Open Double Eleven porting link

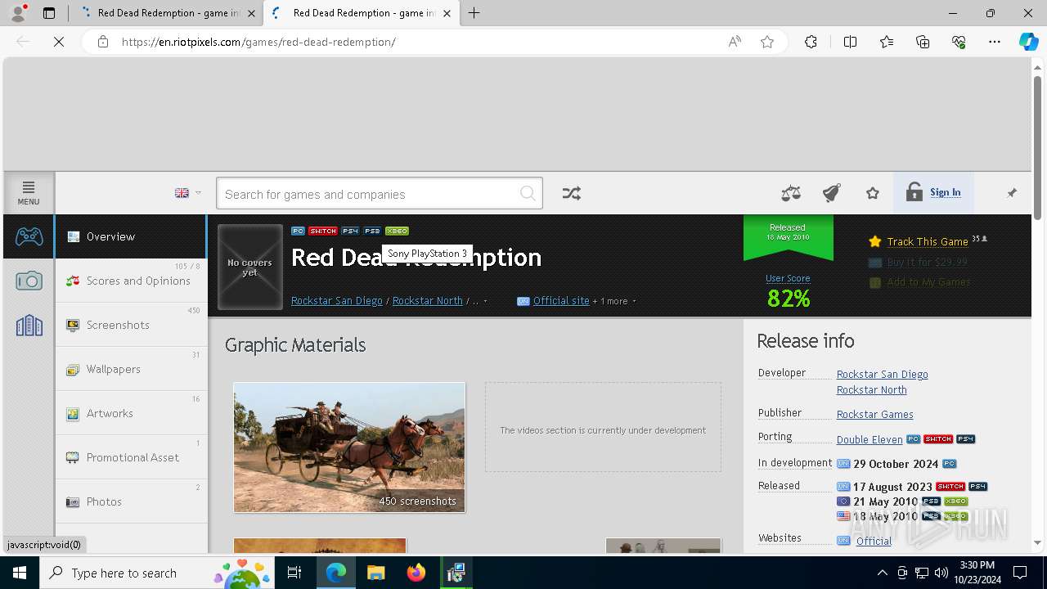tap(870, 440)
